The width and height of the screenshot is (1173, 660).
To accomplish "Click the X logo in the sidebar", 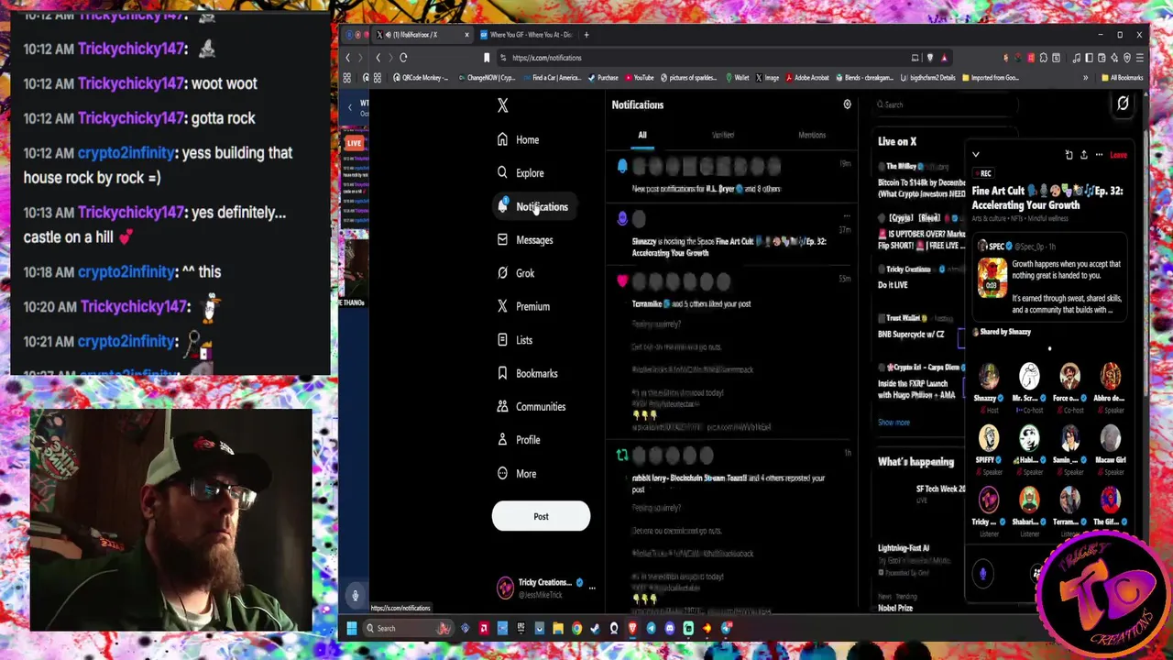I will 502,105.
